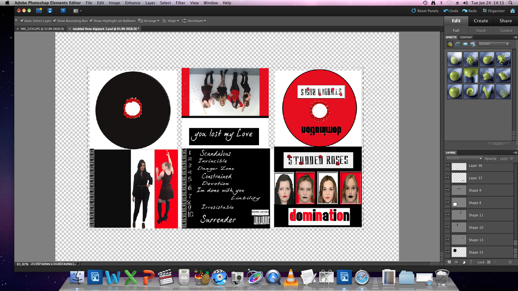Screen dimensions: 518x291
Task: Open VLC media player from Dock
Action: pos(291,277)
